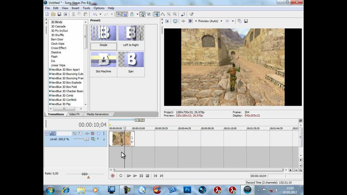Save the project with the floppy disk icon
Image resolution: width=347 pixels, height=195 pixels.
[x=59, y=14]
